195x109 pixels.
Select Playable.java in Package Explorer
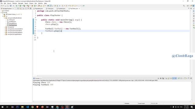click(13, 23)
